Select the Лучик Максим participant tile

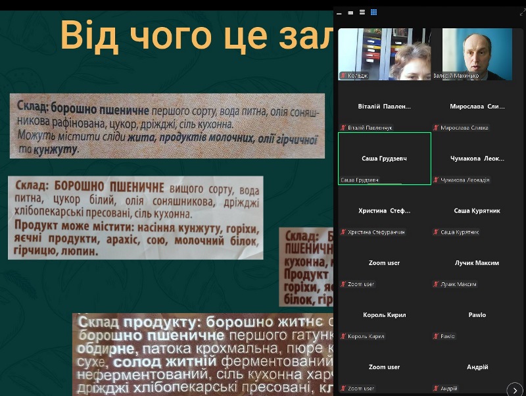[477, 262]
